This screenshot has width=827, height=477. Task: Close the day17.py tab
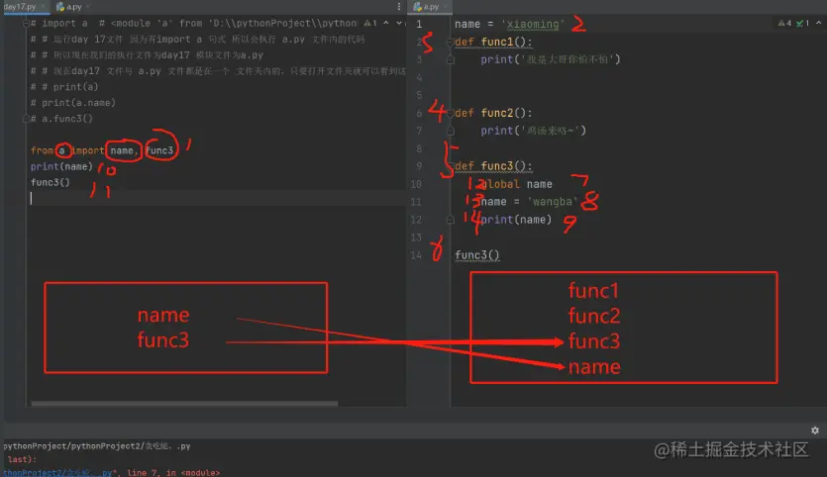[x=43, y=7]
